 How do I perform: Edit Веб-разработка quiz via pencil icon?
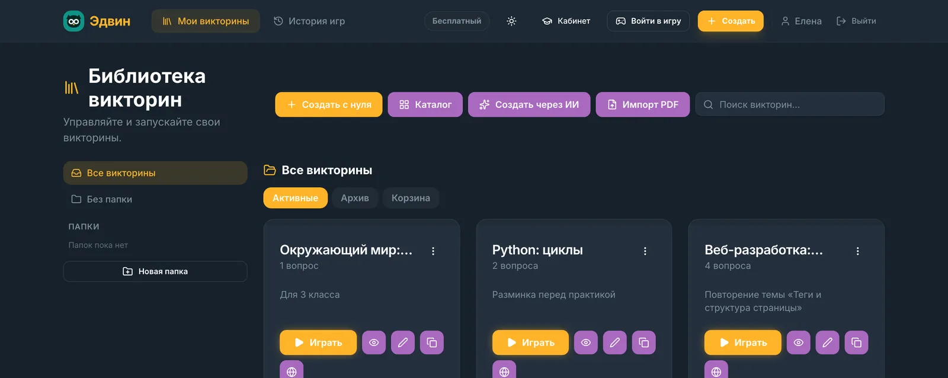[828, 342]
